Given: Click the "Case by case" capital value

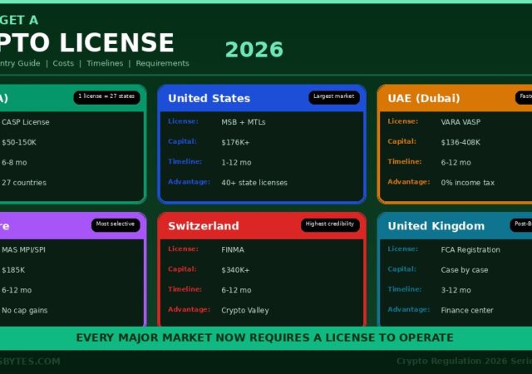Looking at the screenshot, I should coord(465,270).
